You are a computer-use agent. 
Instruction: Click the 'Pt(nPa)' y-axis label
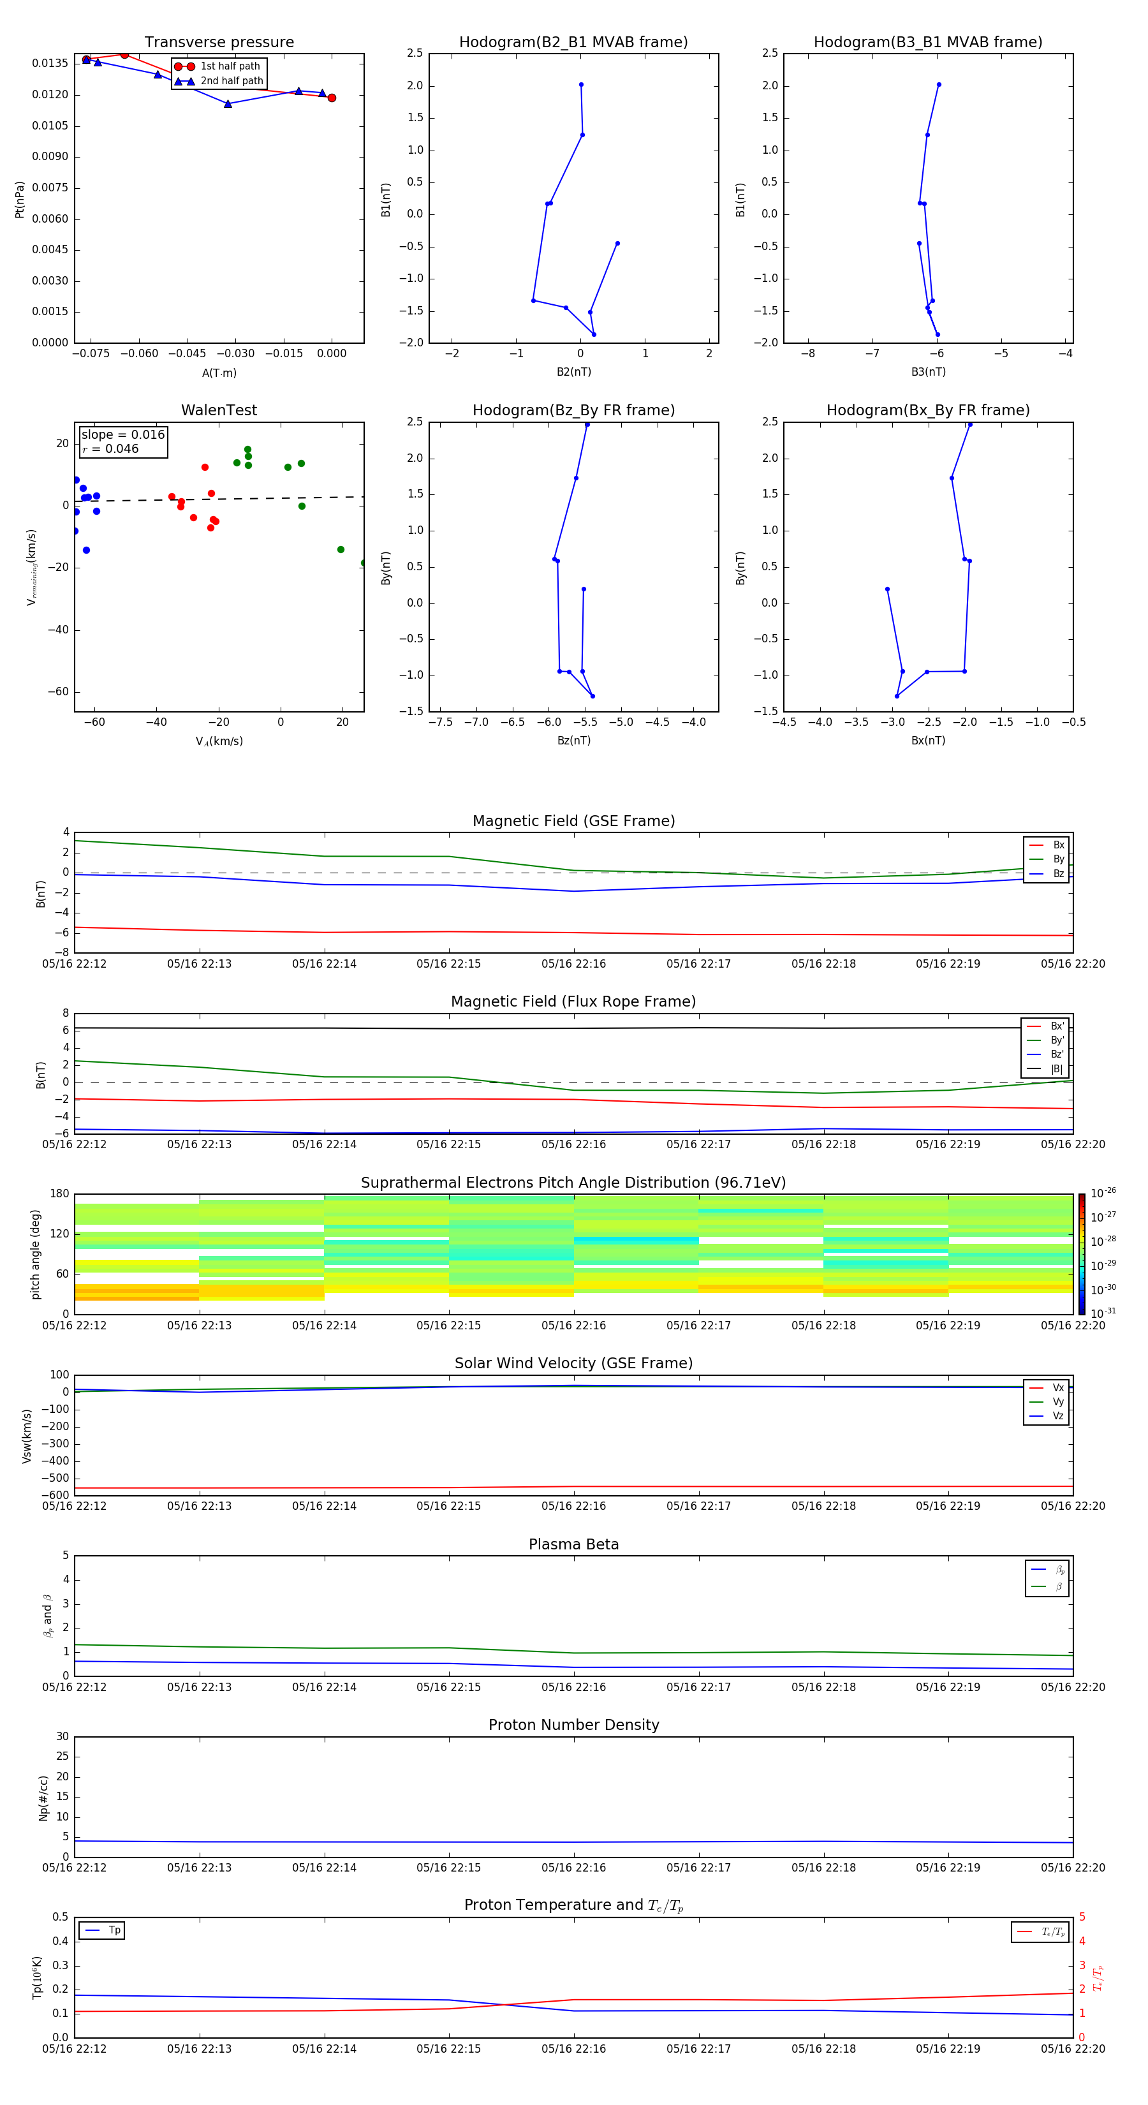pyautogui.click(x=20, y=200)
